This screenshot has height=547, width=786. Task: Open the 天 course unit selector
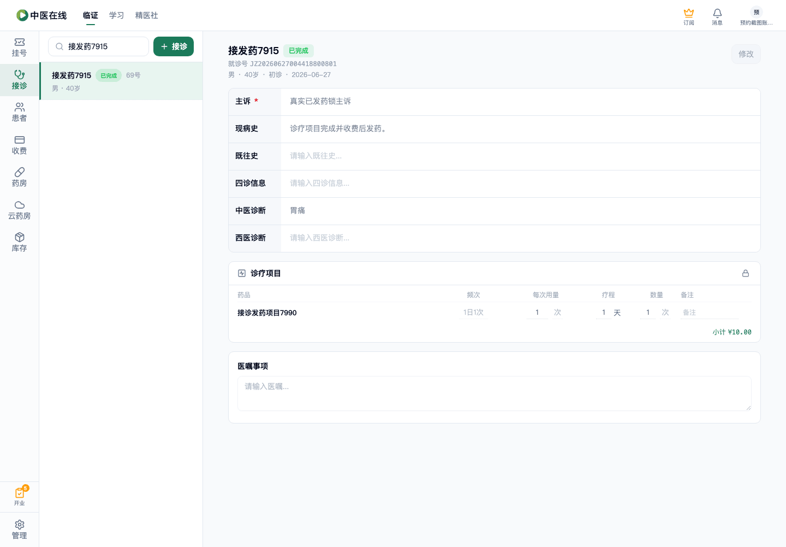(617, 313)
